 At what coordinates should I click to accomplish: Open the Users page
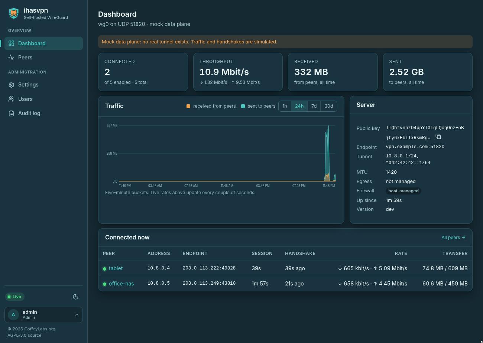click(x=43, y=99)
